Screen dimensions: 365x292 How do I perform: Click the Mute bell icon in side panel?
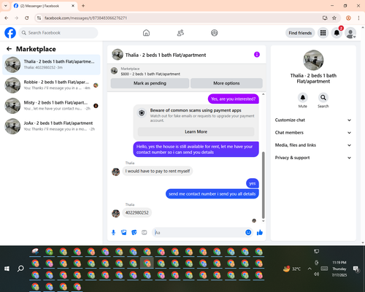tap(302, 98)
